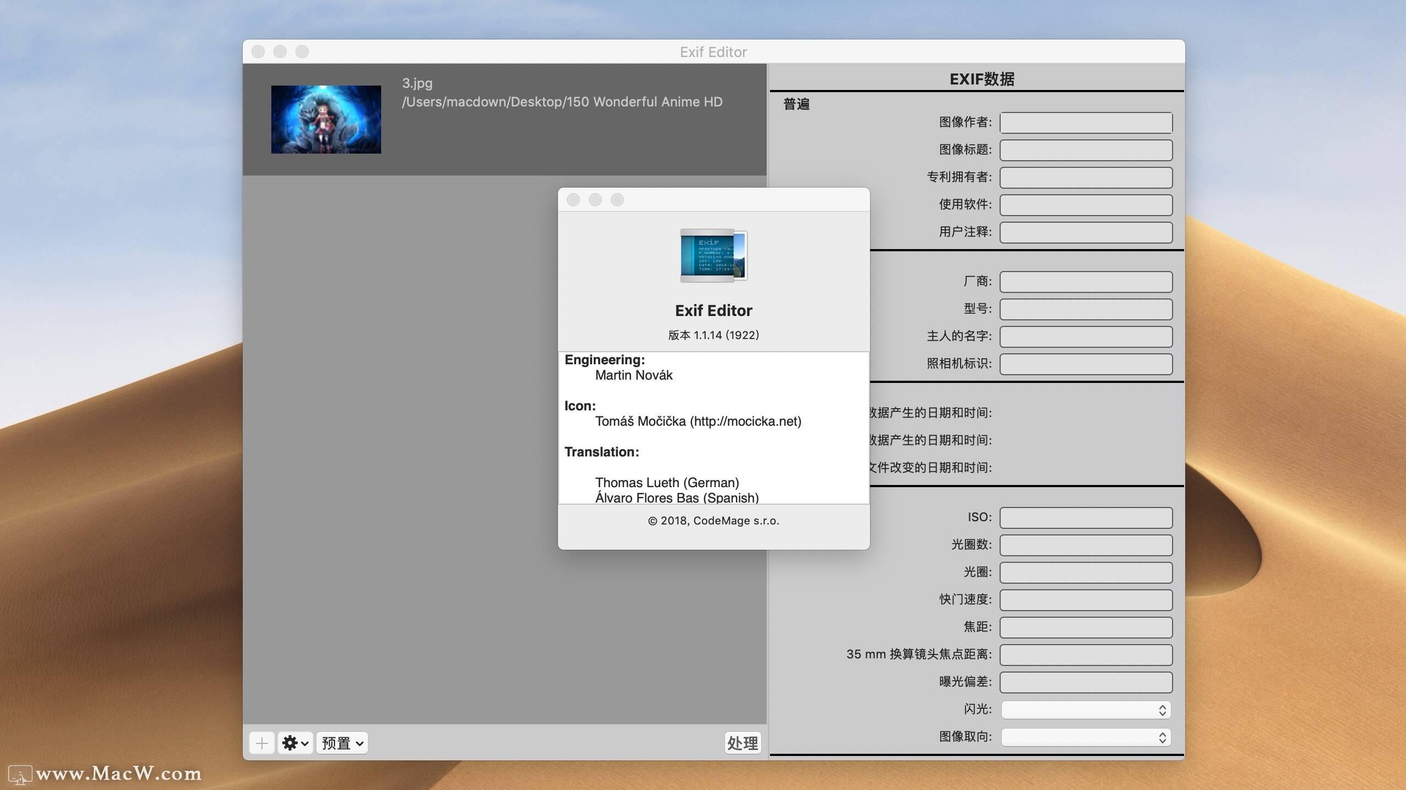The image size is (1406, 790).
Task: Click the ISO input field
Action: pos(1086,518)
